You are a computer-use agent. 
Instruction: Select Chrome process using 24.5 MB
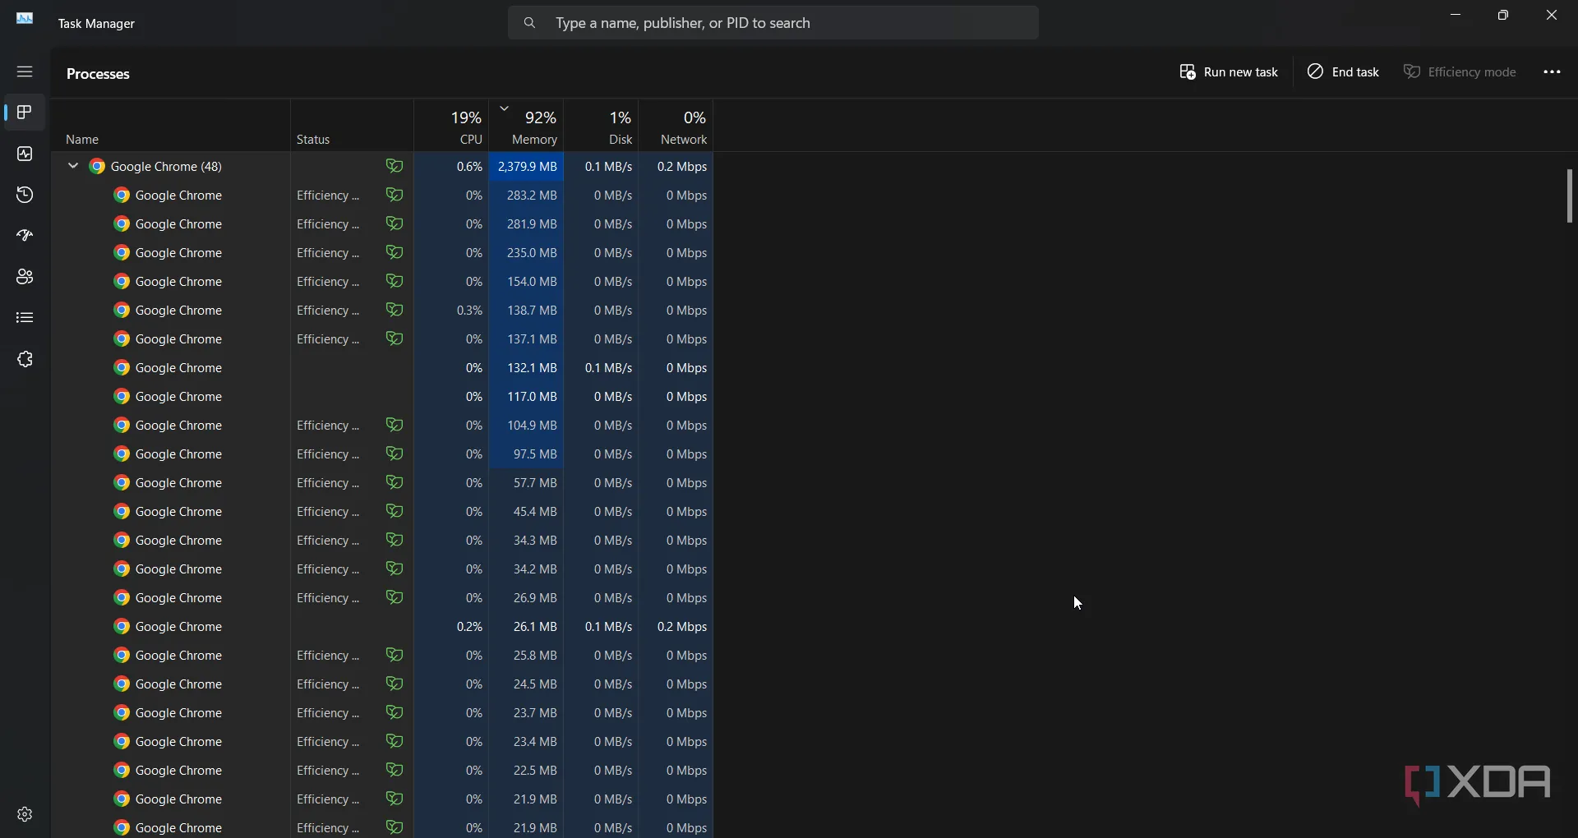[x=383, y=684]
